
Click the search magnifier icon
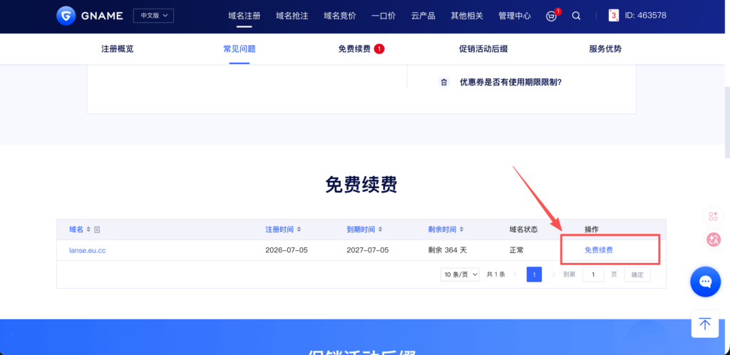click(x=576, y=16)
